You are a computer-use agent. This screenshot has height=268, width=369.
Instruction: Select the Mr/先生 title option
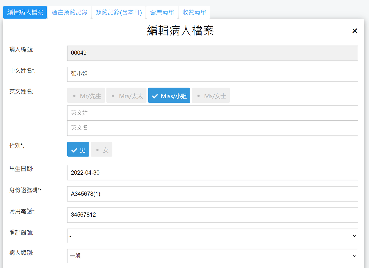86,95
